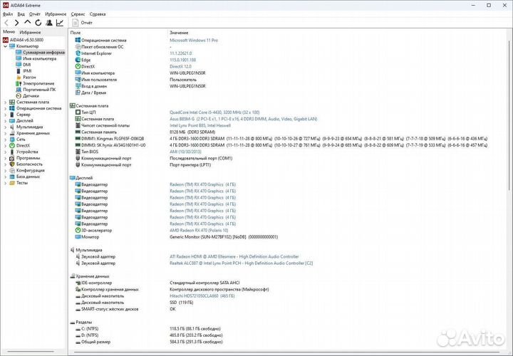513x356 pixels.
Task: Click the Отчёт report toolbar button
Action: [x=83, y=23]
